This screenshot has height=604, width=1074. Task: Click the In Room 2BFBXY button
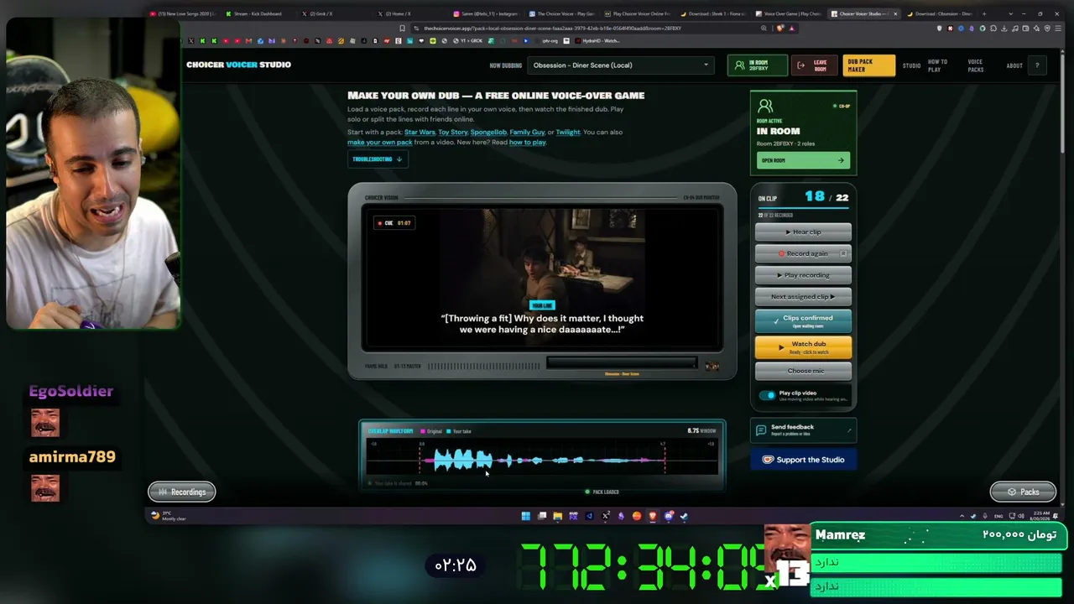[x=757, y=65]
